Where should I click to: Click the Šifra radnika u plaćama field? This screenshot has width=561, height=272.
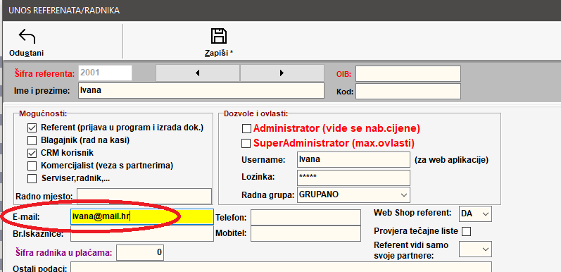(140, 252)
